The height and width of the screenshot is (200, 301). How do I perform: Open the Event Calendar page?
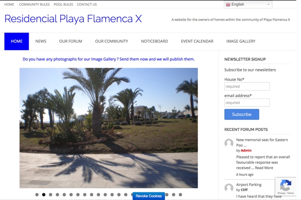pos(197,41)
